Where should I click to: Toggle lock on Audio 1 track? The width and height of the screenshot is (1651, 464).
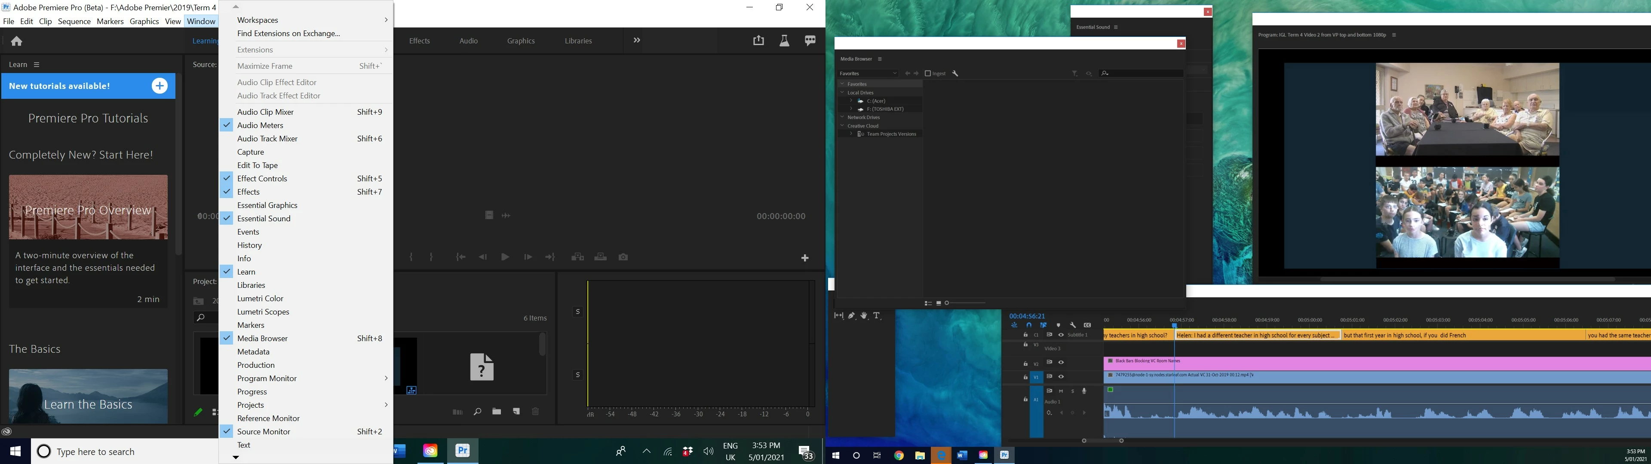[1025, 399]
